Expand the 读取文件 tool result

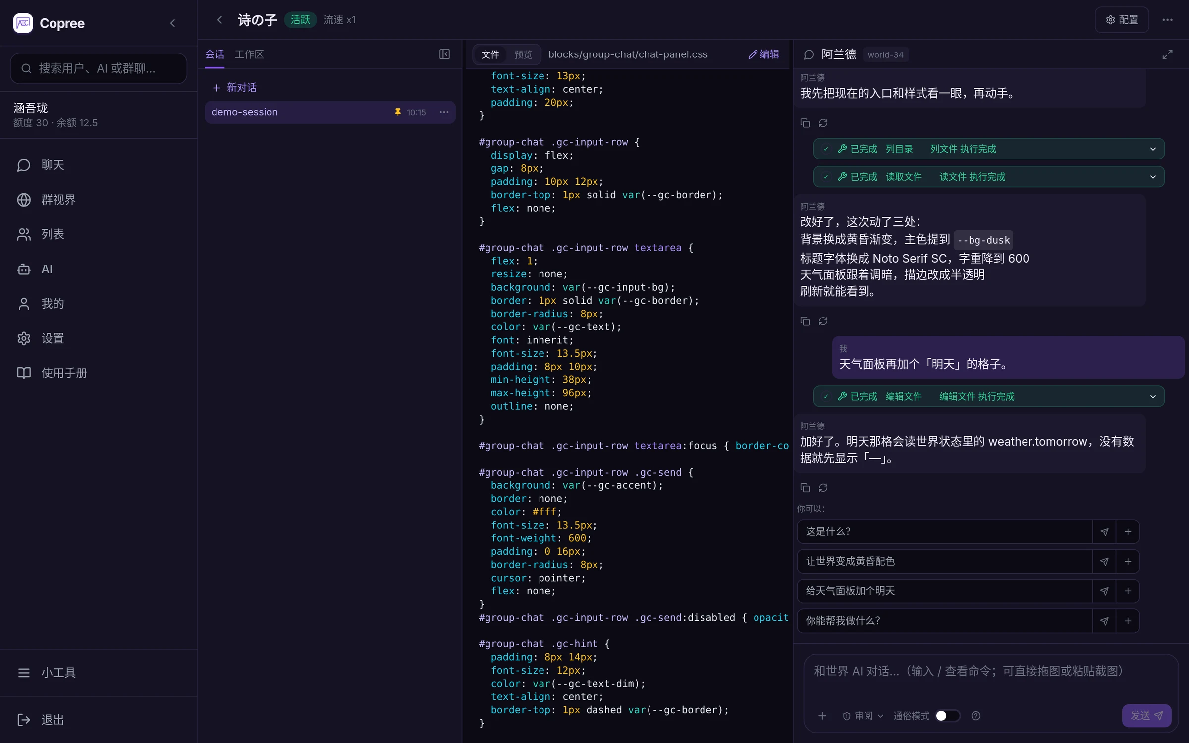(988, 177)
